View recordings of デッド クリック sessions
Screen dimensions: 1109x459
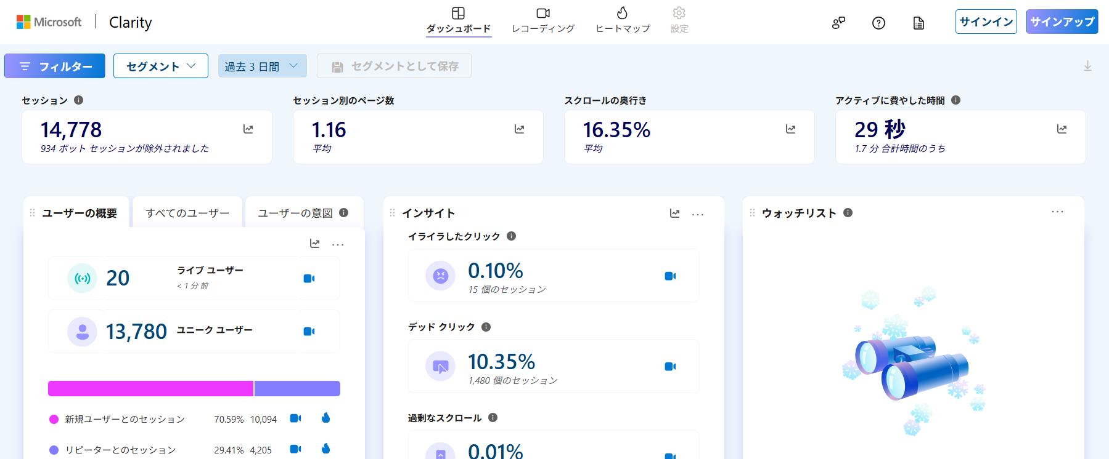coord(670,367)
